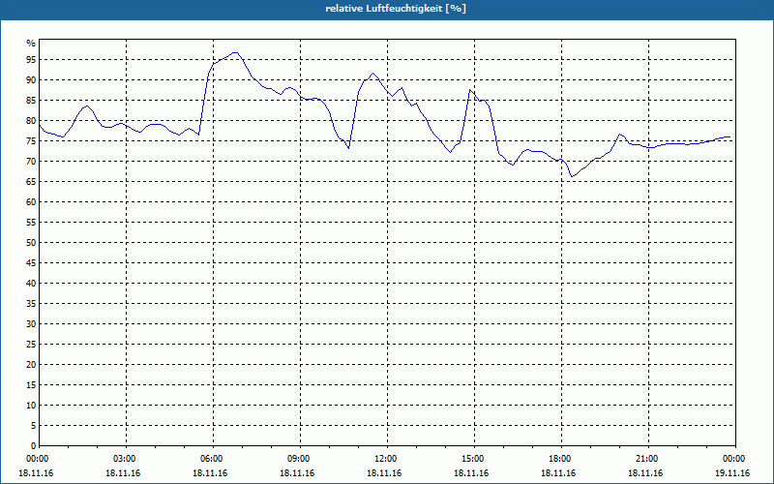Click the 40 y-axis label
774x484 pixels.
point(31,284)
